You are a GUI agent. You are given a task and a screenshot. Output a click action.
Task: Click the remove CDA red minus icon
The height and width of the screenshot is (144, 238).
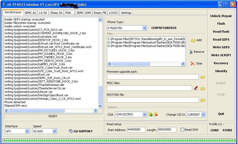156,114
